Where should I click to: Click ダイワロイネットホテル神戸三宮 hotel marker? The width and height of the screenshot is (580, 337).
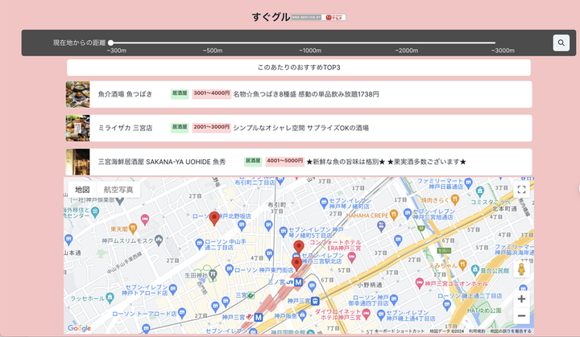367,314
